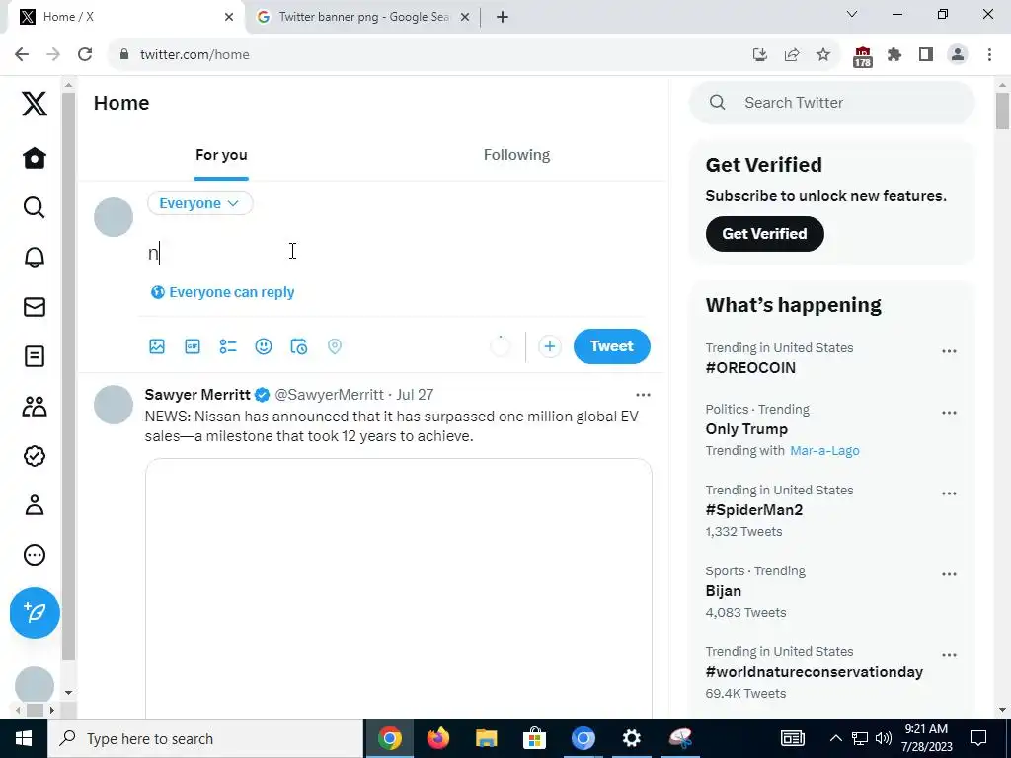Click page vertical scrollbar thumb
Image resolution: width=1011 pixels, height=758 pixels.
tap(1002, 111)
